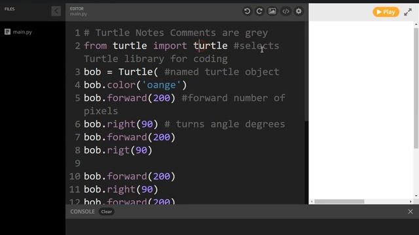
Task: Click the comment on line 1
Action: 176,33
